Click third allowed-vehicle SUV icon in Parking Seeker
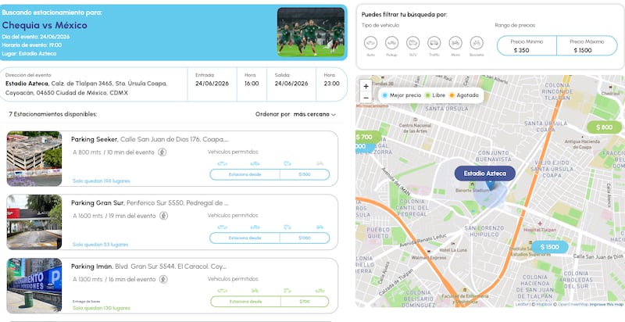 click(x=287, y=163)
